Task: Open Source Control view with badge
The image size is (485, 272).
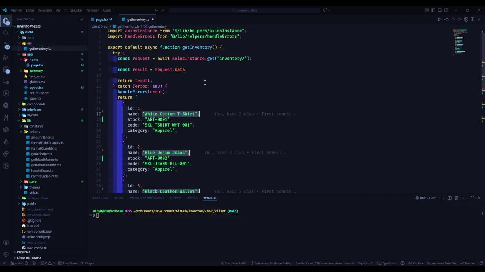Action: pyautogui.click(x=6, y=45)
